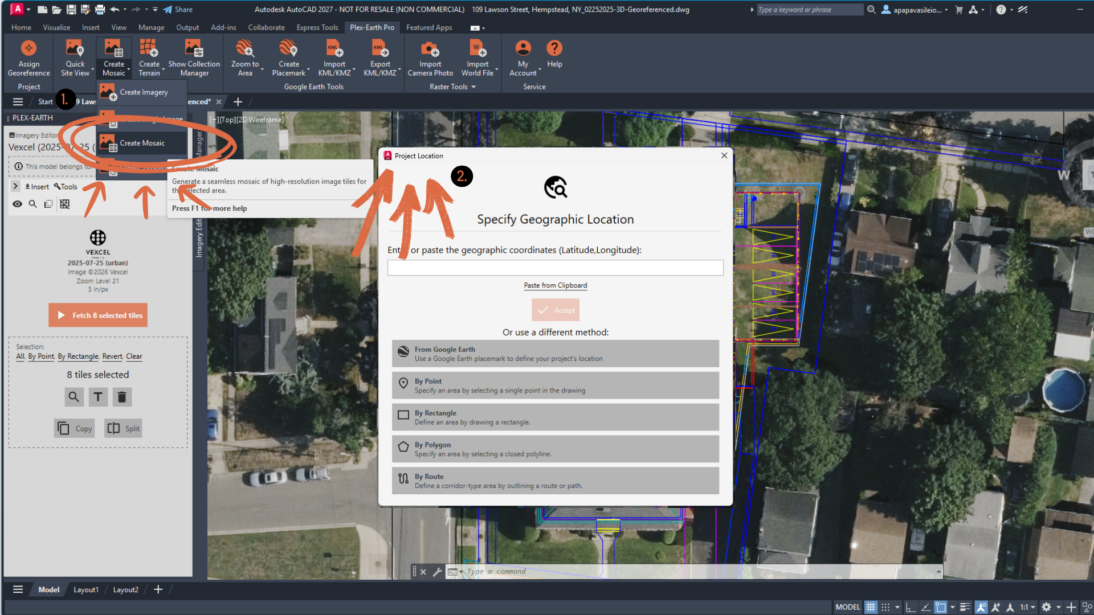Select Create Mosaic menu entry
This screenshot has height=615, width=1094.
(x=142, y=143)
